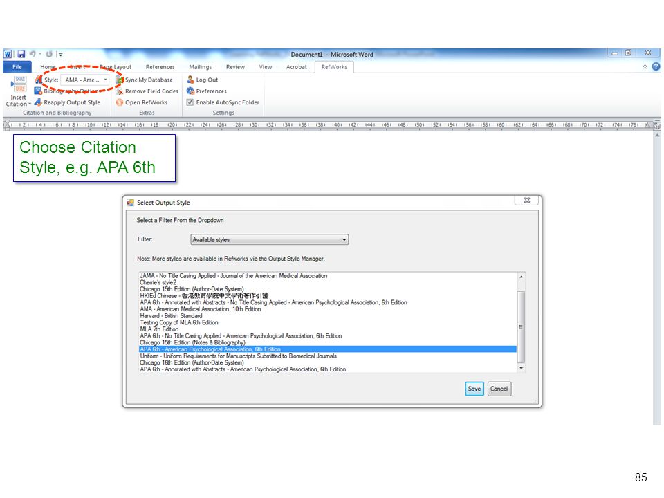Switch to the View tab
The width and height of the screenshot is (664, 498).
coord(266,67)
